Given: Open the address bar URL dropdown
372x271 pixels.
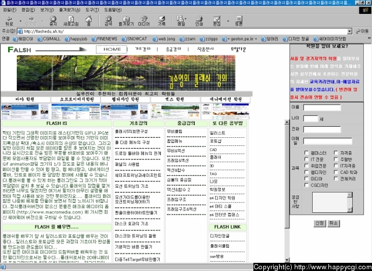Looking at the screenshot, I should point(349,31).
